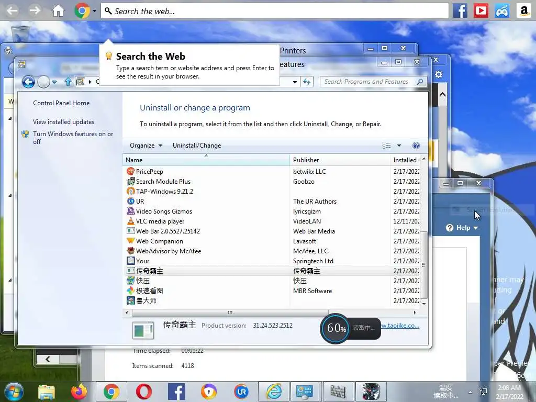The image size is (536, 402).
Task: Click the Programs and Features back button
Action: coord(28,82)
